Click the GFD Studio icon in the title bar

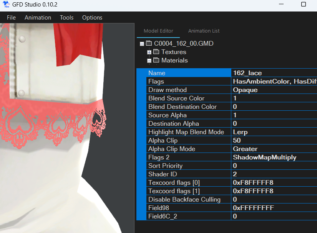[6, 5]
